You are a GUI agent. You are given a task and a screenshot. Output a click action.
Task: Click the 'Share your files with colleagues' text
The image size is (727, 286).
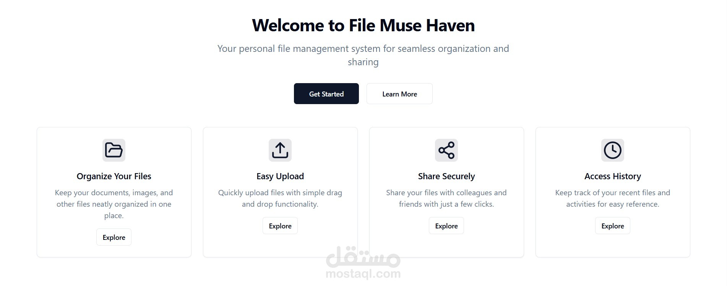tap(446, 198)
